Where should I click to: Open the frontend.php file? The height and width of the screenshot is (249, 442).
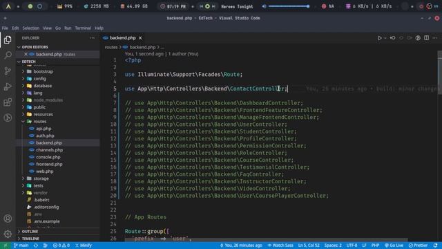(x=49, y=164)
